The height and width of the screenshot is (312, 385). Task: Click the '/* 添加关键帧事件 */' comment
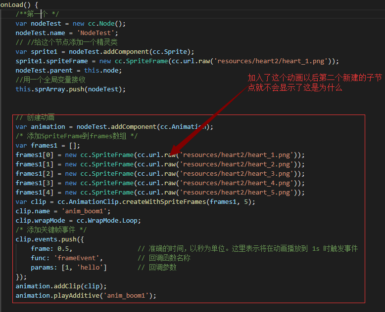[x=51, y=230]
